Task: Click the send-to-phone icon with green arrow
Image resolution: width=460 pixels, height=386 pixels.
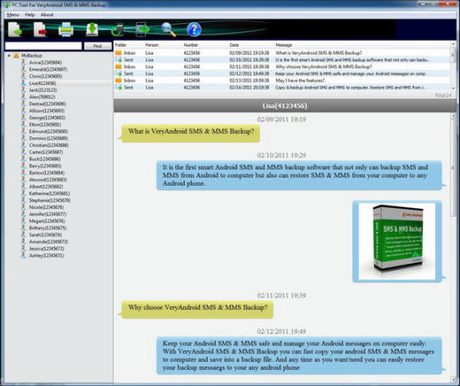Action: tap(142, 29)
